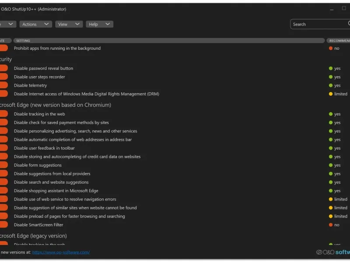350x262 pixels.
Task: Select 'Disable suggestions from local providers' text
Action: (x=52, y=173)
